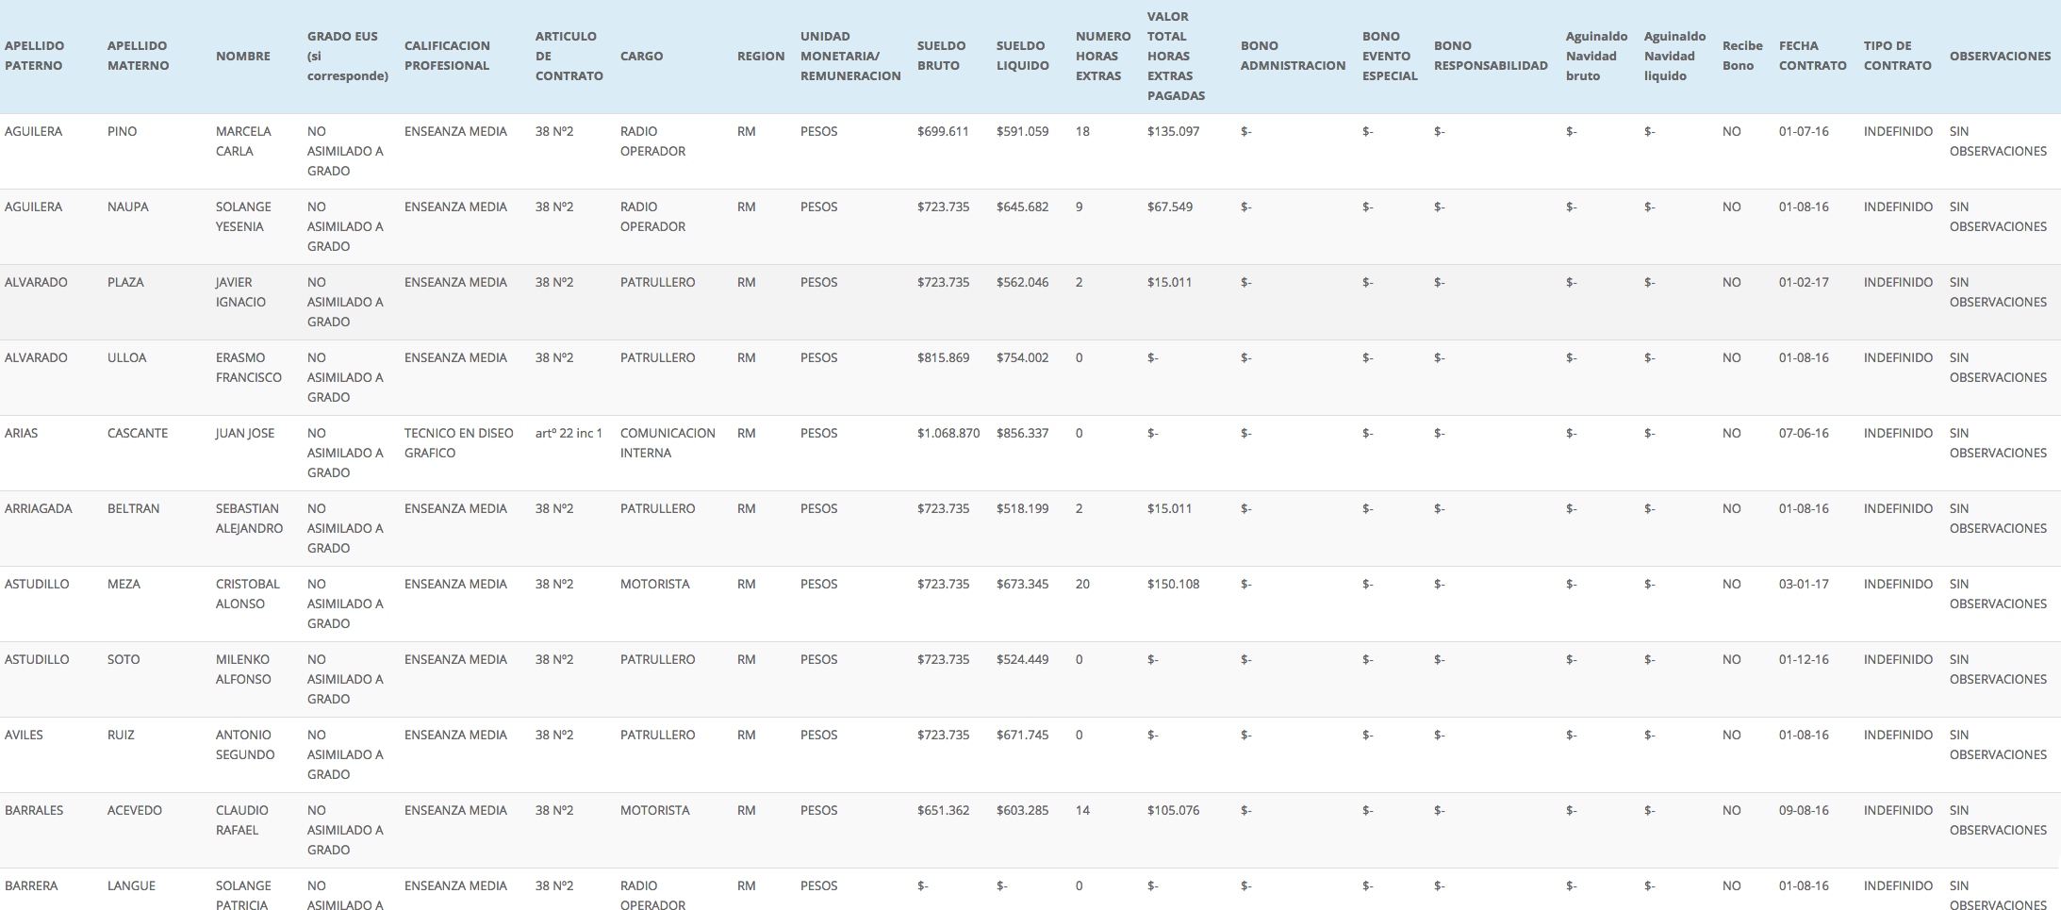2061x910 pixels.
Task: Click the TIPO DE CONTRATO header
Action: 1897,56
